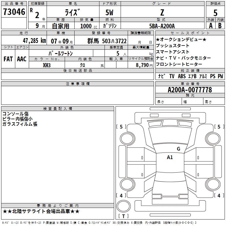226x226 pixels.
Task: Select the chassis number A200A-0077778
Action: pyautogui.click(x=190, y=90)
